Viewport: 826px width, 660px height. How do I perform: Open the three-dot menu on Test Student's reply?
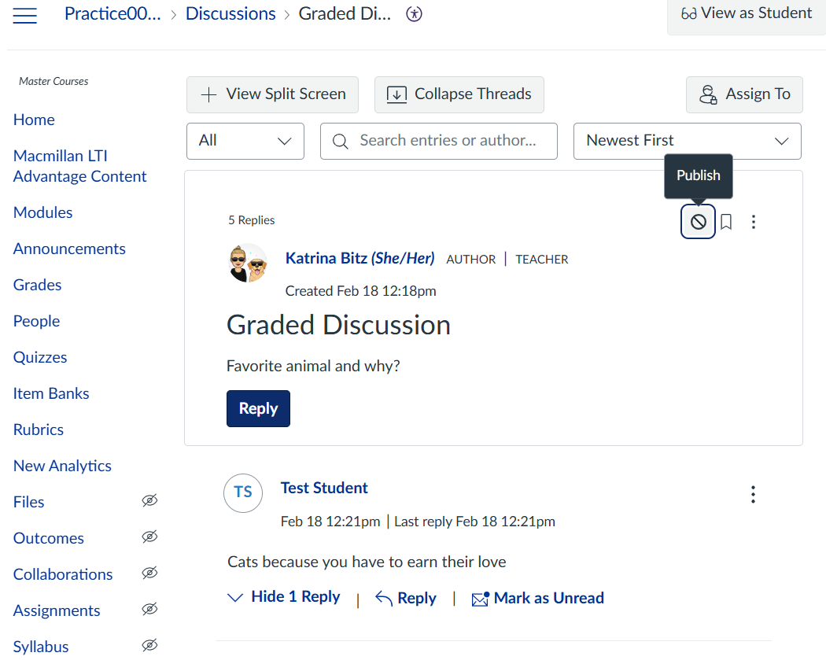click(x=753, y=494)
